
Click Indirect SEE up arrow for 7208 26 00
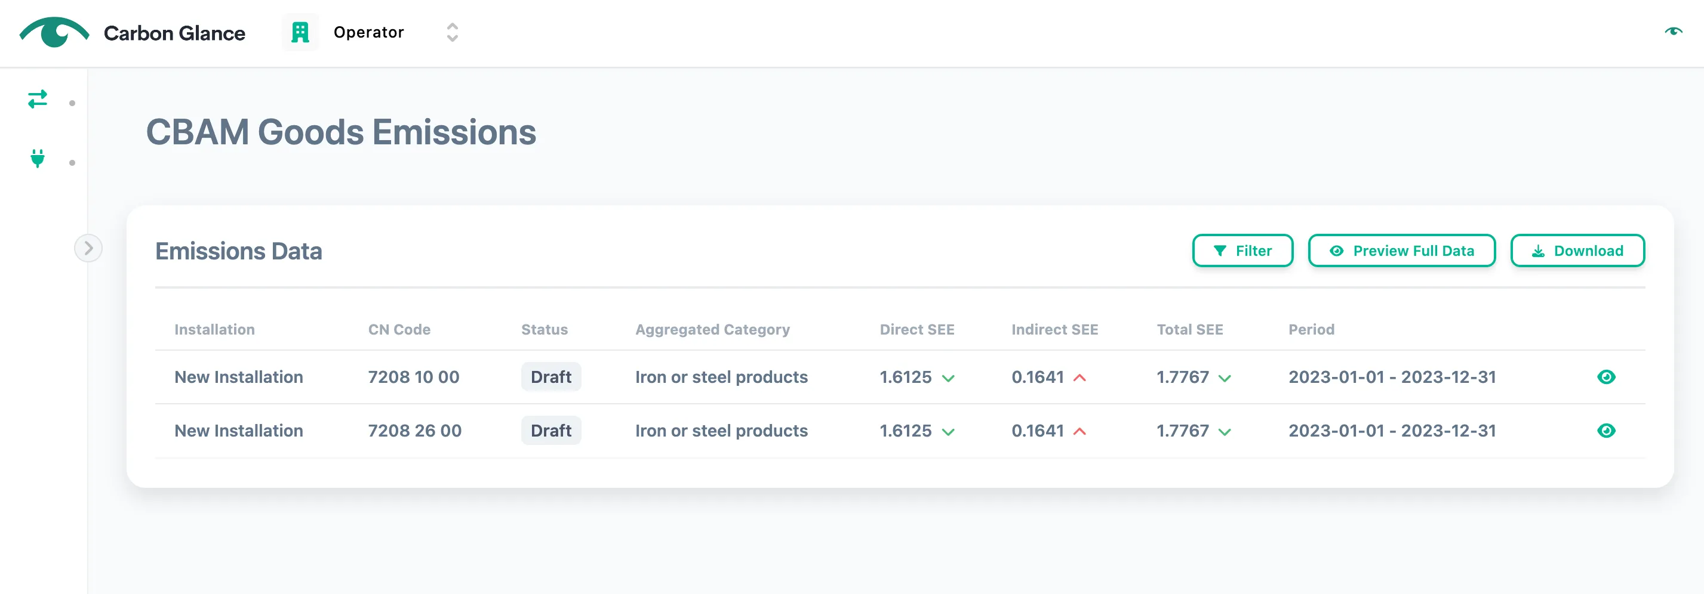1079,431
